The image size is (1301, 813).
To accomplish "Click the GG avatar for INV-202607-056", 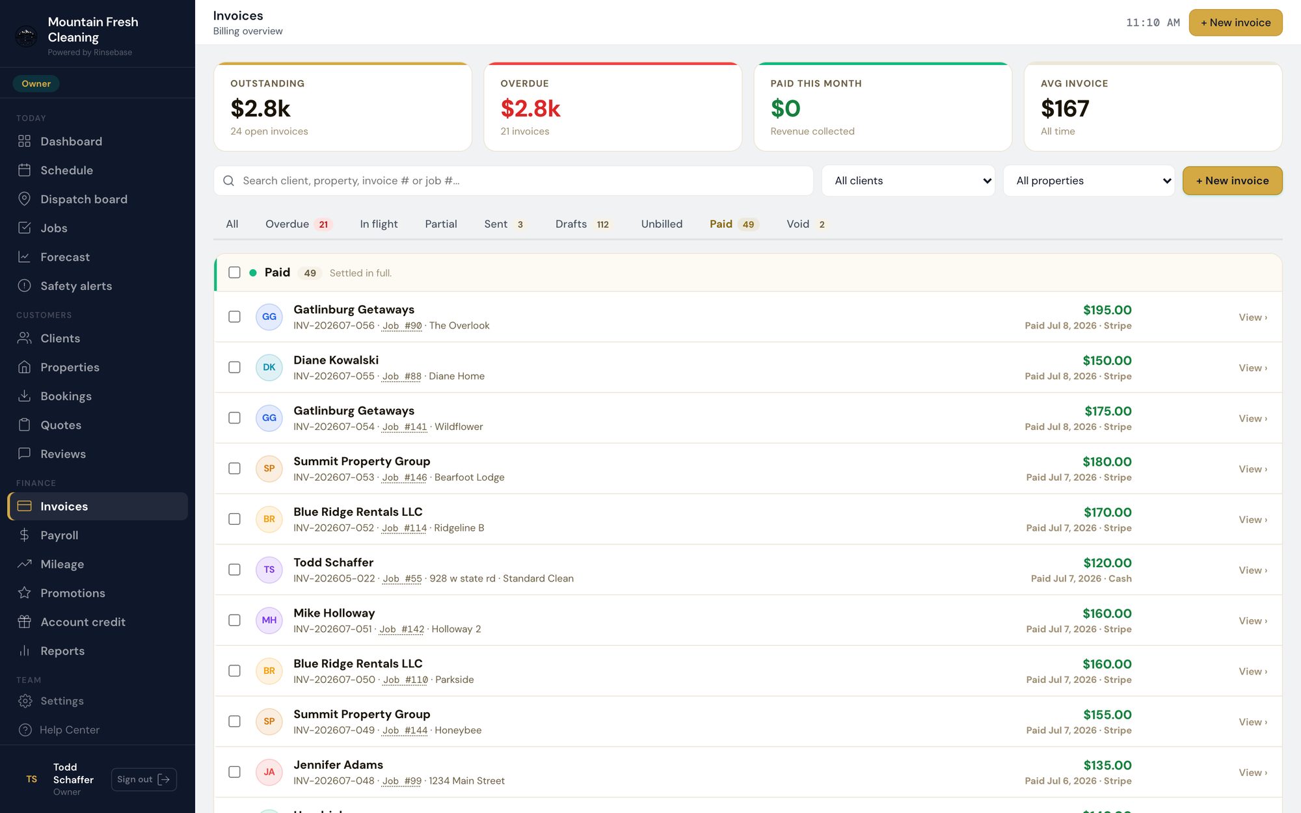I will click(x=269, y=317).
